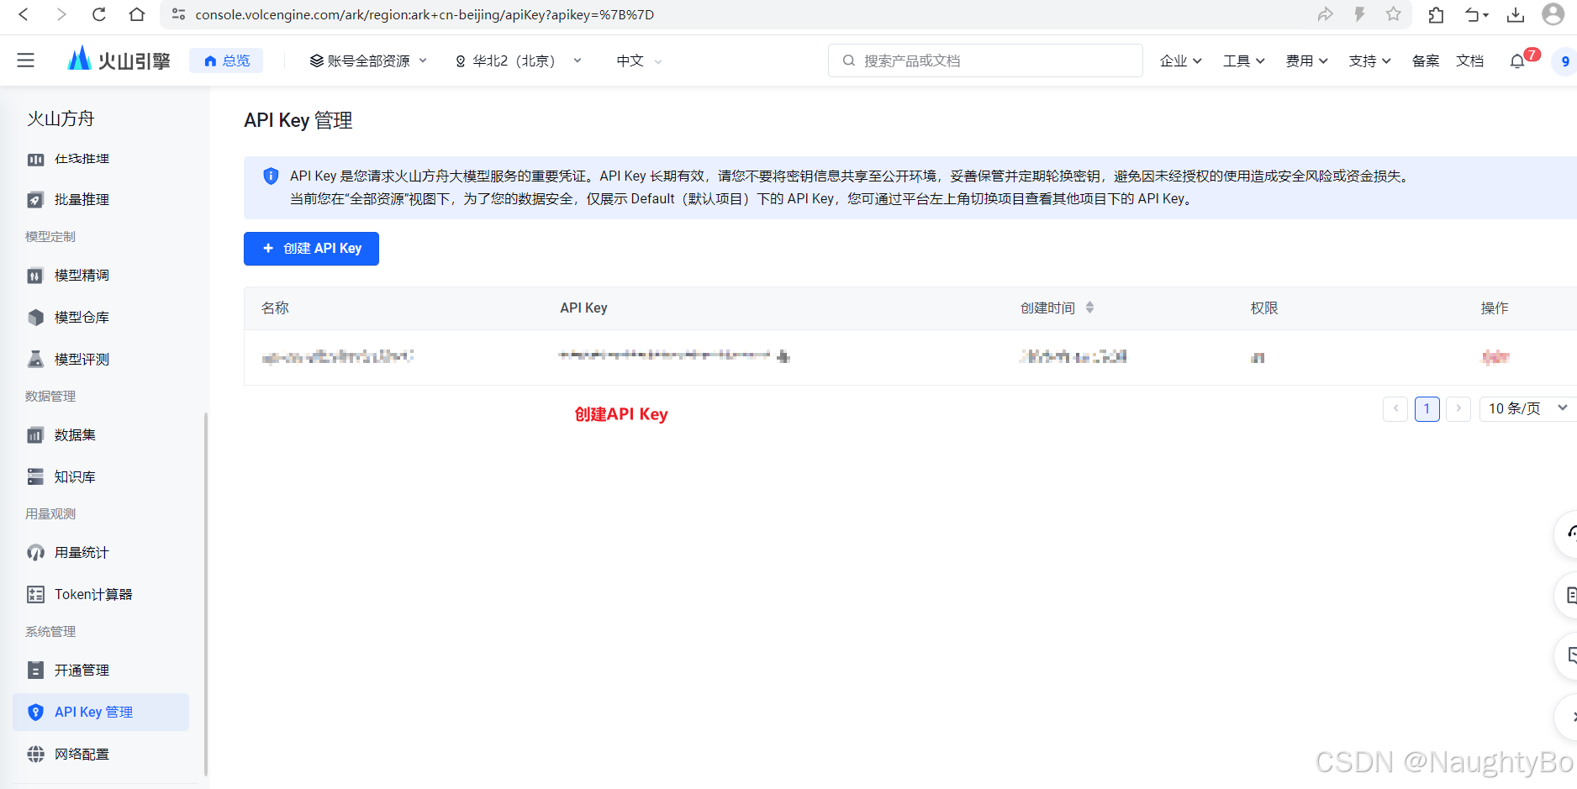The image size is (1577, 789).
Task: Click the 火山引擎 logo
Action: pyautogui.click(x=119, y=60)
